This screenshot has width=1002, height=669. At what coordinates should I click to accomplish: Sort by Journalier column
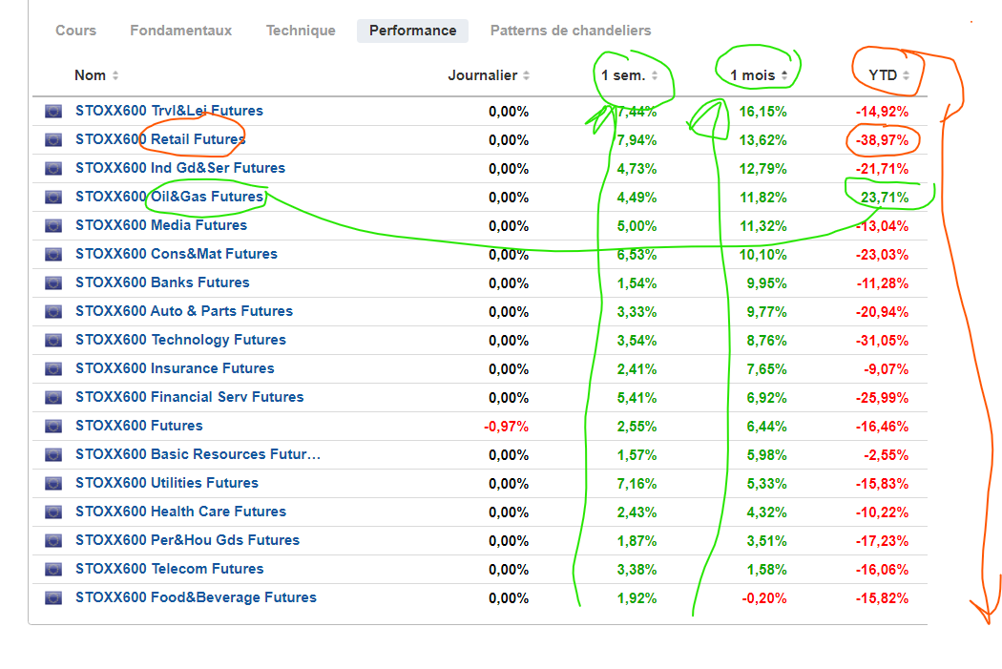point(489,75)
